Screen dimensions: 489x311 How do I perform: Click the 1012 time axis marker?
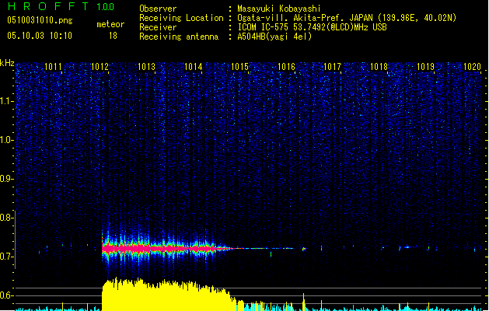coord(100,67)
